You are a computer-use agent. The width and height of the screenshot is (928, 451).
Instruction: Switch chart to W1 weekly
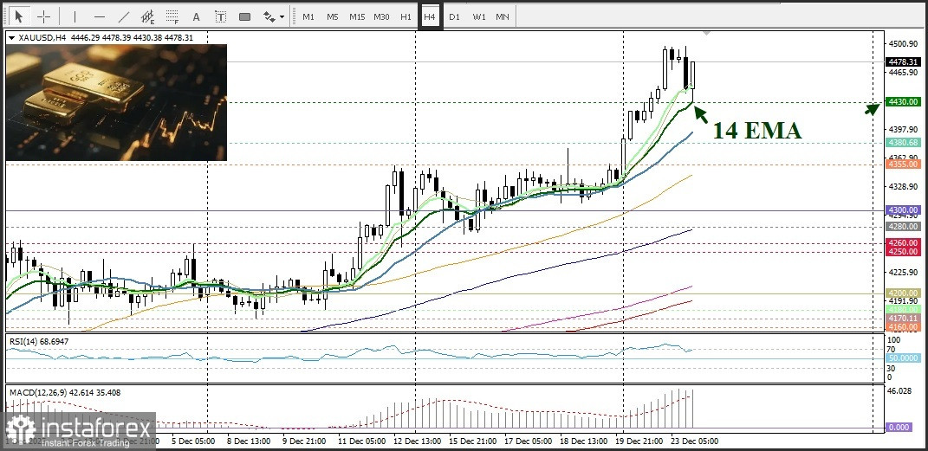tap(478, 16)
